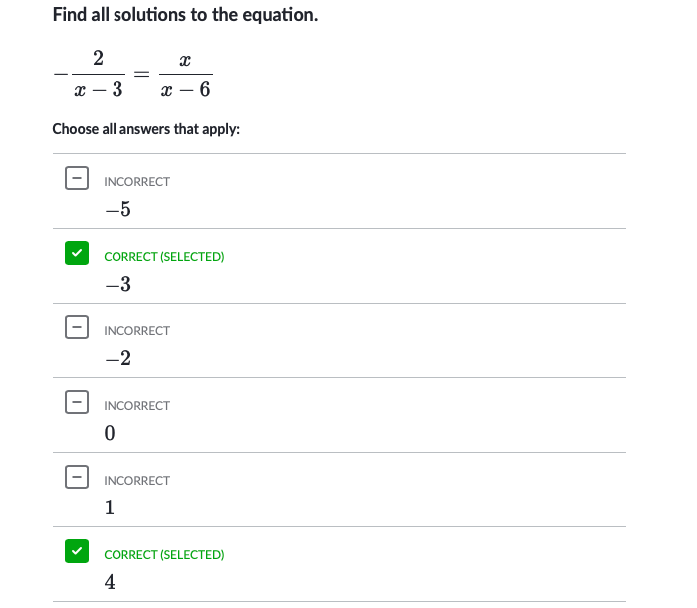Click the CORRECT (SELECTED) label above −3
The width and height of the screenshot is (697, 608).
[x=163, y=257]
